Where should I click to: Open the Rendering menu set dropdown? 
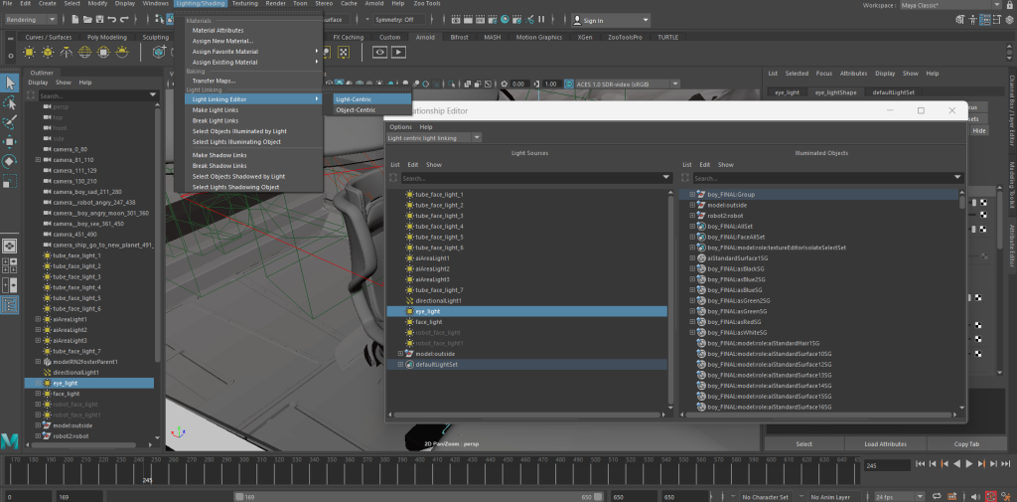click(30, 20)
